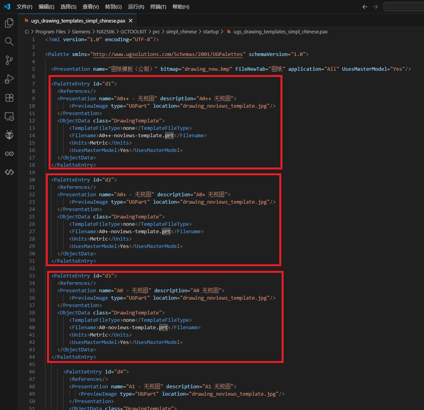Expand the NX2506 breadcrumb segment
424x410 pixels.
pos(106,31)
